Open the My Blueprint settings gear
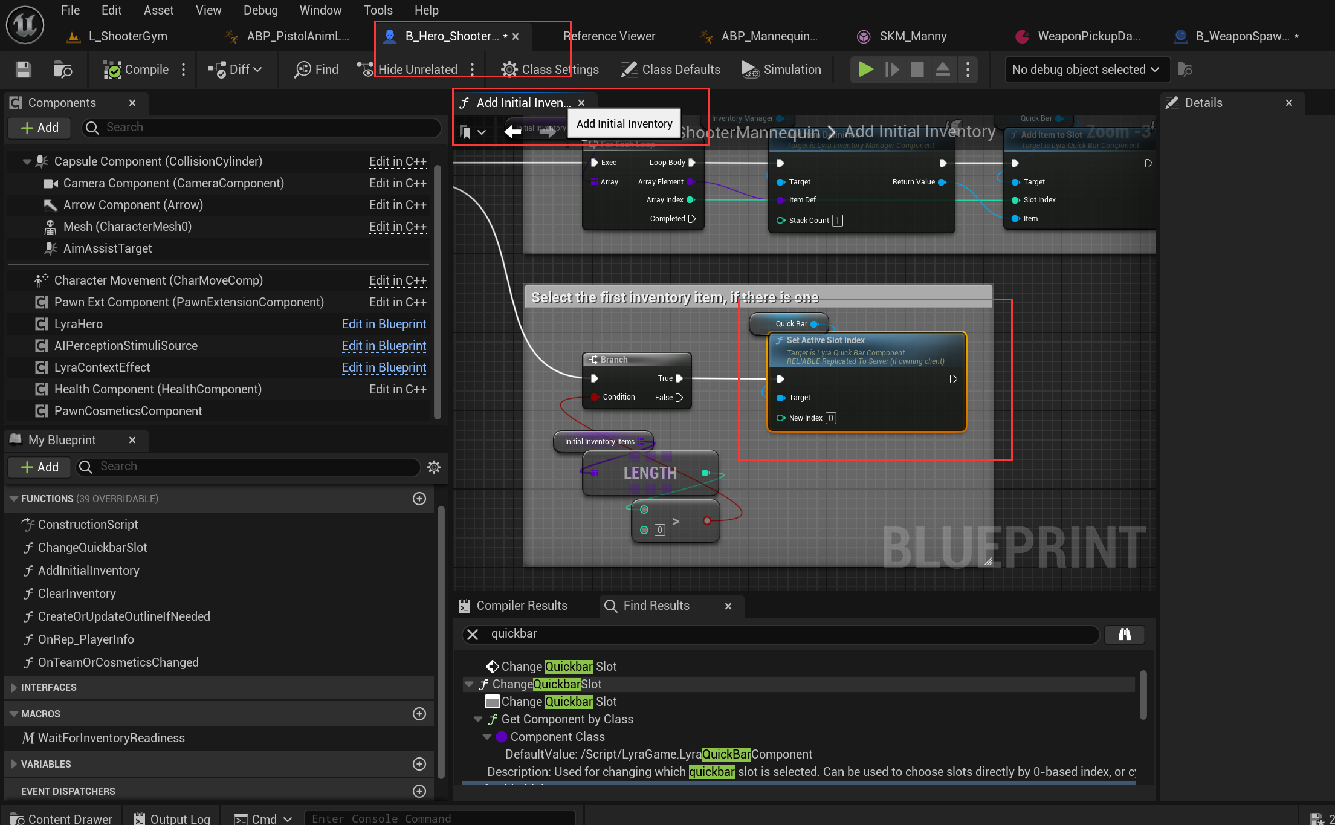Image resolution: width=1335 pixels, height=825 pixels. click(433, 467)
